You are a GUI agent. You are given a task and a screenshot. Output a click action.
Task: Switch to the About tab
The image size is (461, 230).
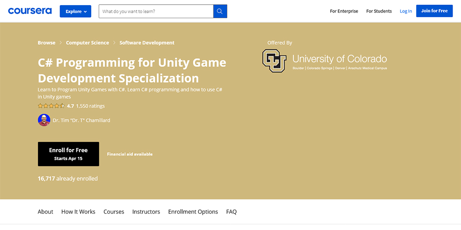pyautogui.click(x=45, y=212)
